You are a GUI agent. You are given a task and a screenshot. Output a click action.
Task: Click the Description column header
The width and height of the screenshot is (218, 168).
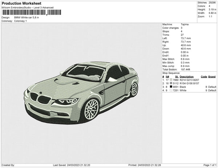[186, 77]
